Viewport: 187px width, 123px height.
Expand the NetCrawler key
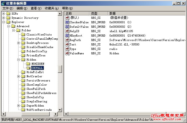pos(19,76)
